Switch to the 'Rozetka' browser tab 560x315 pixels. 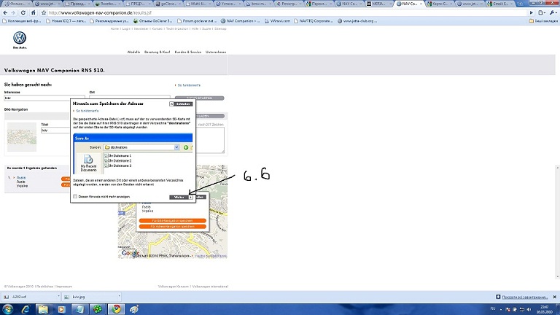(x=108, y=4)
